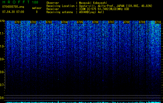Click the 0.9 frequency axis label
Screen dimensions: 163x103
(x=2, y=59)
